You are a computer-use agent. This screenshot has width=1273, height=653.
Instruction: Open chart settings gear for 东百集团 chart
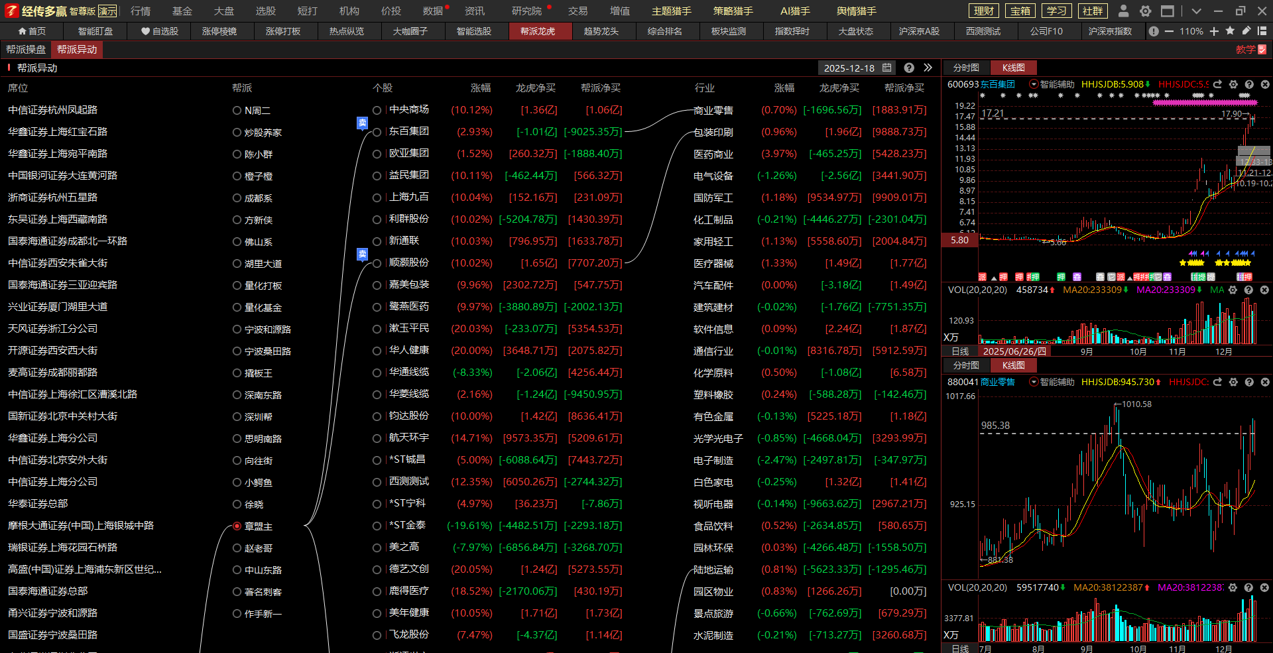click(1233, 84)
